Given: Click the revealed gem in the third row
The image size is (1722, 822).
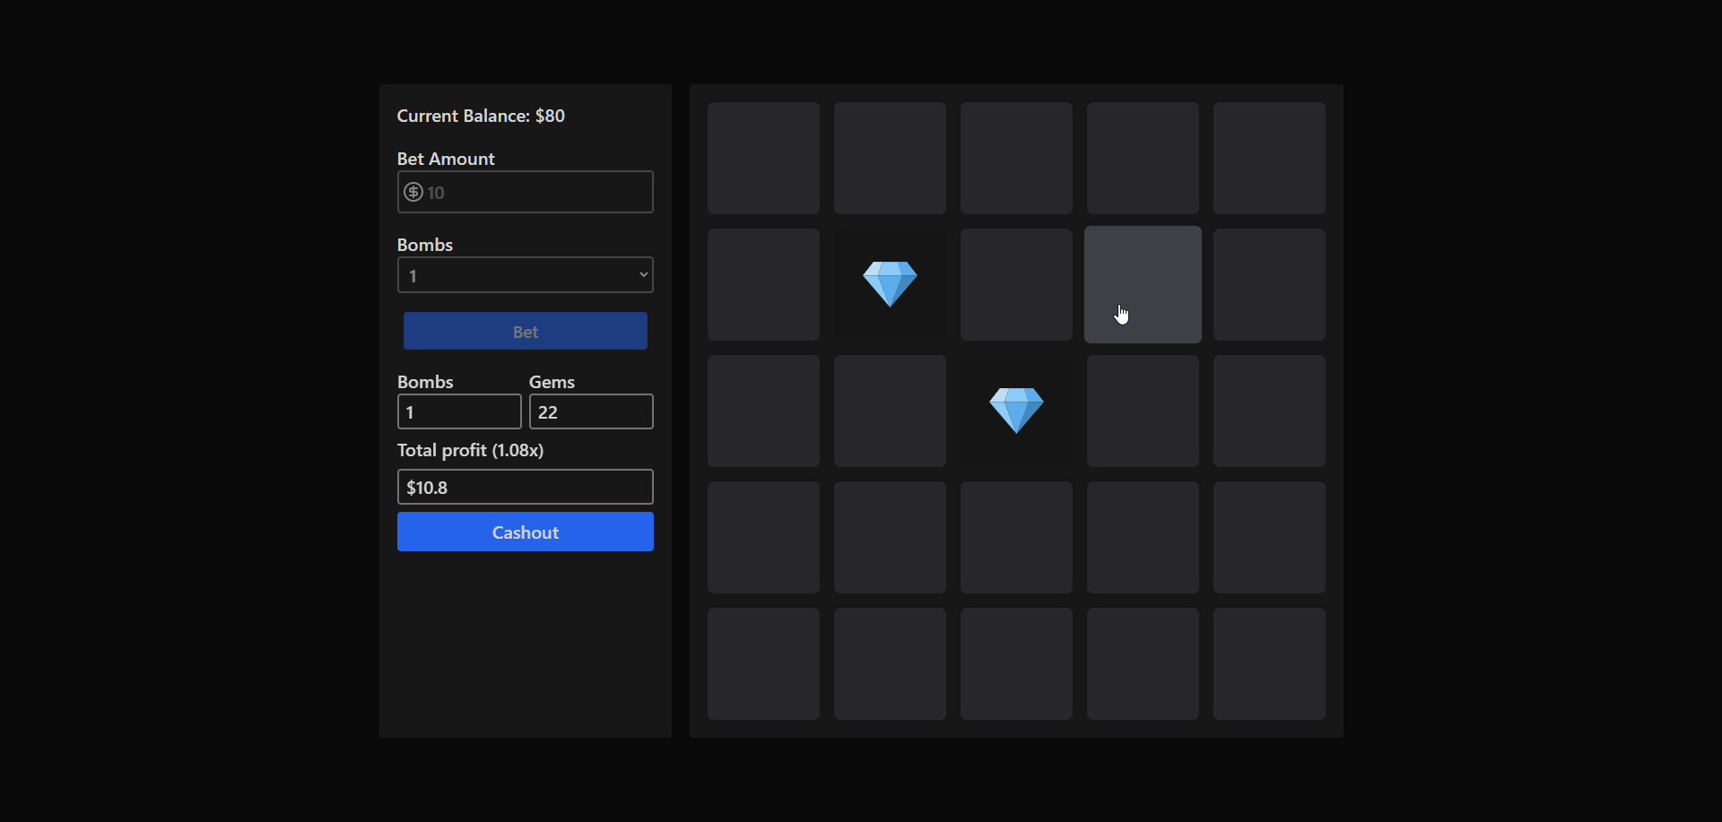Looking at the screenshot, I should [1016, 411].
